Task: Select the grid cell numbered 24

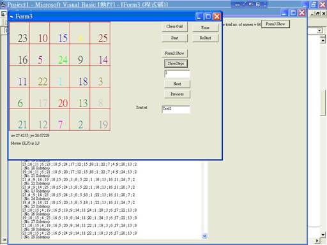Action: (60, 55)
